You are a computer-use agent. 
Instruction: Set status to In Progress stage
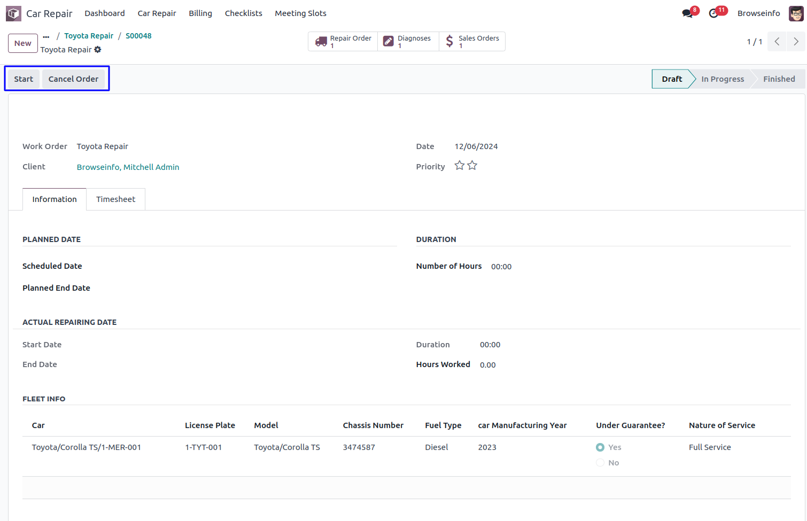pos(722,79)
